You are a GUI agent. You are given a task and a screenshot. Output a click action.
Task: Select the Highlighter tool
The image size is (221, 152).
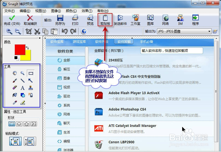pos(23,103)
